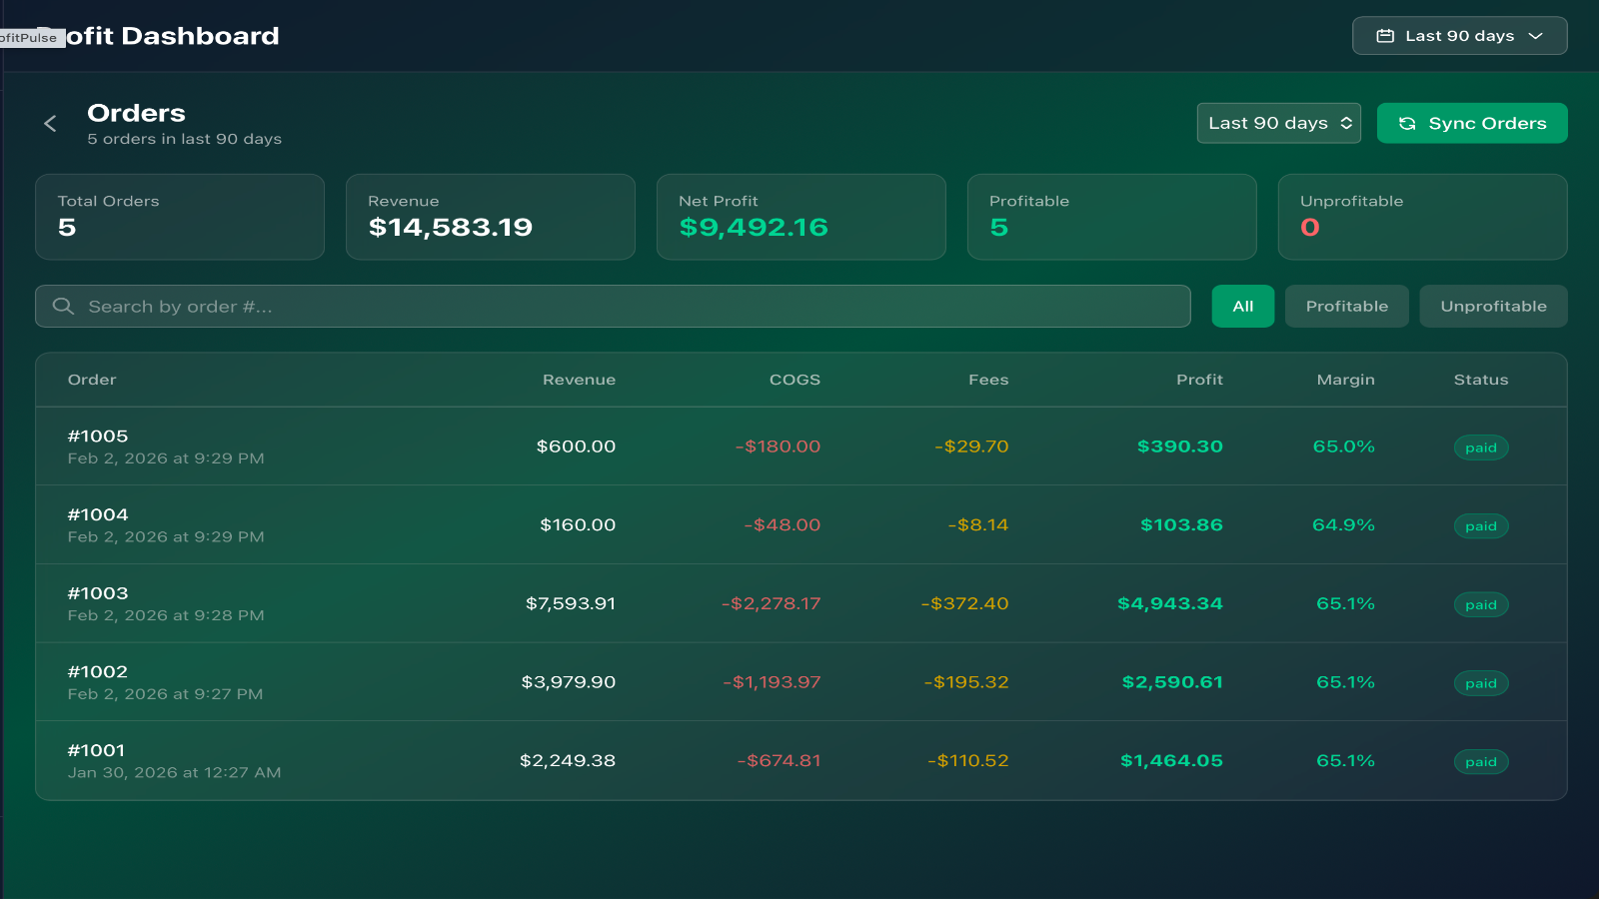Click margin value 64.9%
Screen dimensions: 1599x899
coord(1344,525)
